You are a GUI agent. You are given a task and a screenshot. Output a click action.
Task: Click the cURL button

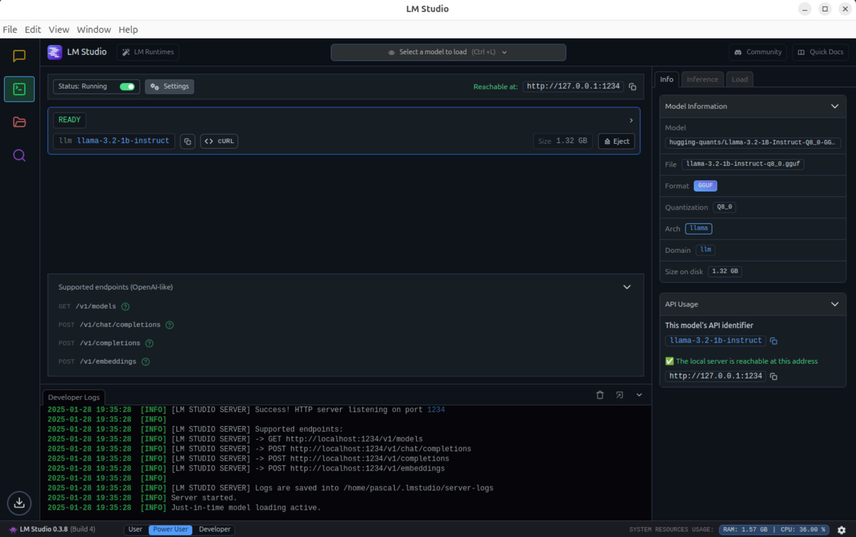pos(219,142)
